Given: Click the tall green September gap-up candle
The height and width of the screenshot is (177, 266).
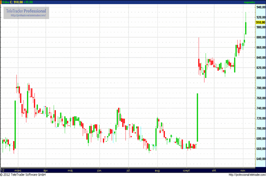Looking at the screenshot, I should click(x=197, y=117).
